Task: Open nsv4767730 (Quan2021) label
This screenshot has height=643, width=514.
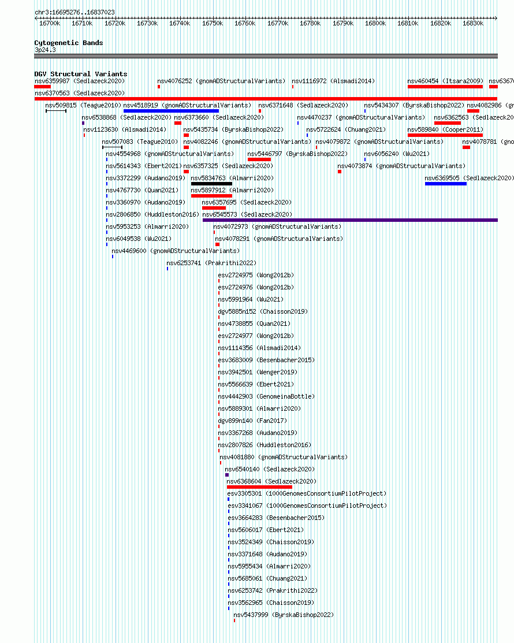Action: click(x=142, y=190)
